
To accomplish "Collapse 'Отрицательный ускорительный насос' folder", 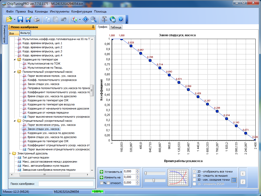I will click(x=15, y=121).
